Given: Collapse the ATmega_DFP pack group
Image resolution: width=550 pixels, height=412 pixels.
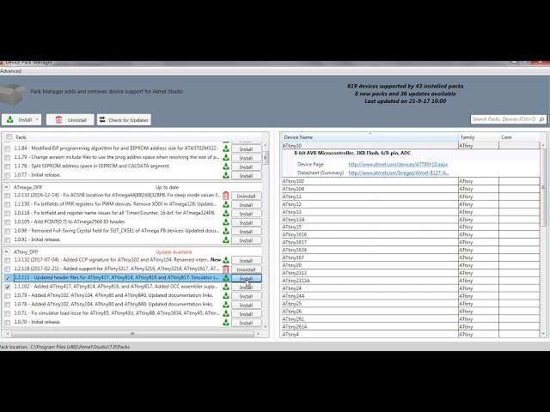Looking at the screenshot, I should click(x=6, y=187).
